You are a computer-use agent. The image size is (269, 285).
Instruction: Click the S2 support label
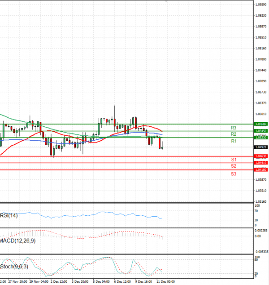[234, 166]
